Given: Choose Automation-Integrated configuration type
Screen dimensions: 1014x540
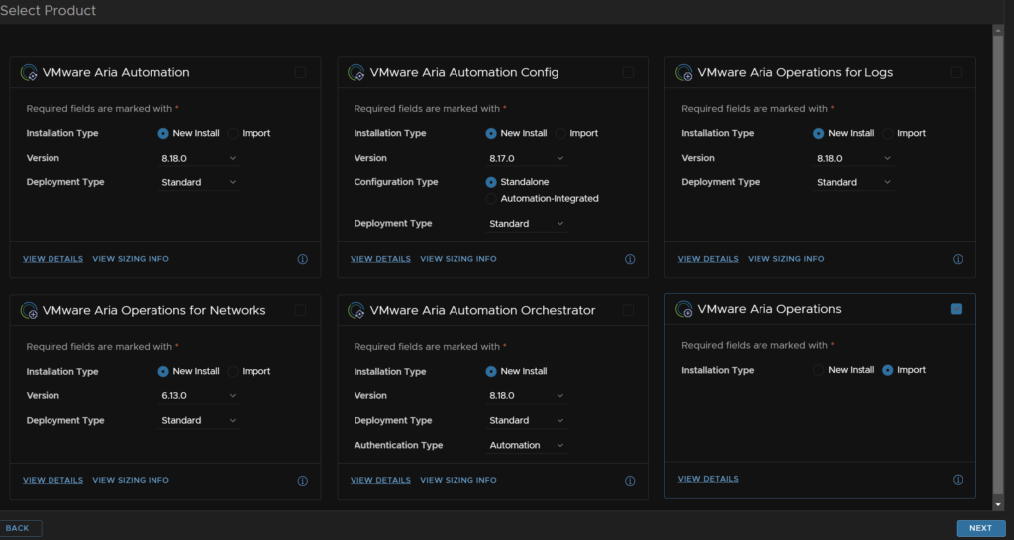Looking at the screenshot, I should click(491, 199).
